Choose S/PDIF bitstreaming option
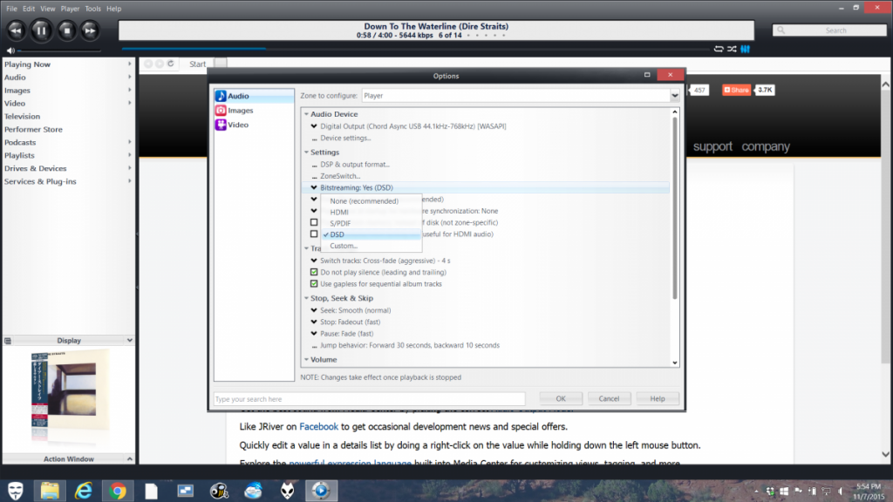This screenshot has width=893, height=502. pyautogui.click(x=371, y=223)
